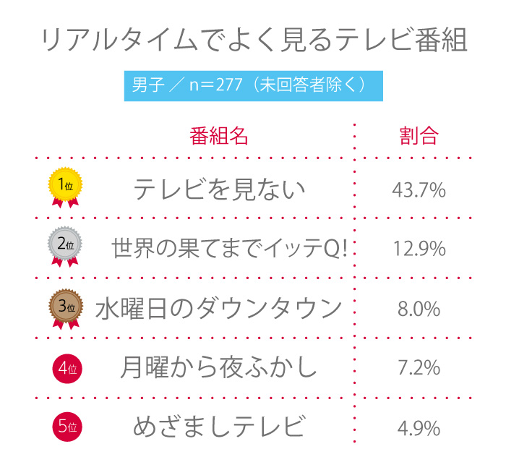The height and width of the screenshot is (470, 506).
Task: Click the gold 1位 medal icon
Action: pyautogui.click(x=65, y=185)
